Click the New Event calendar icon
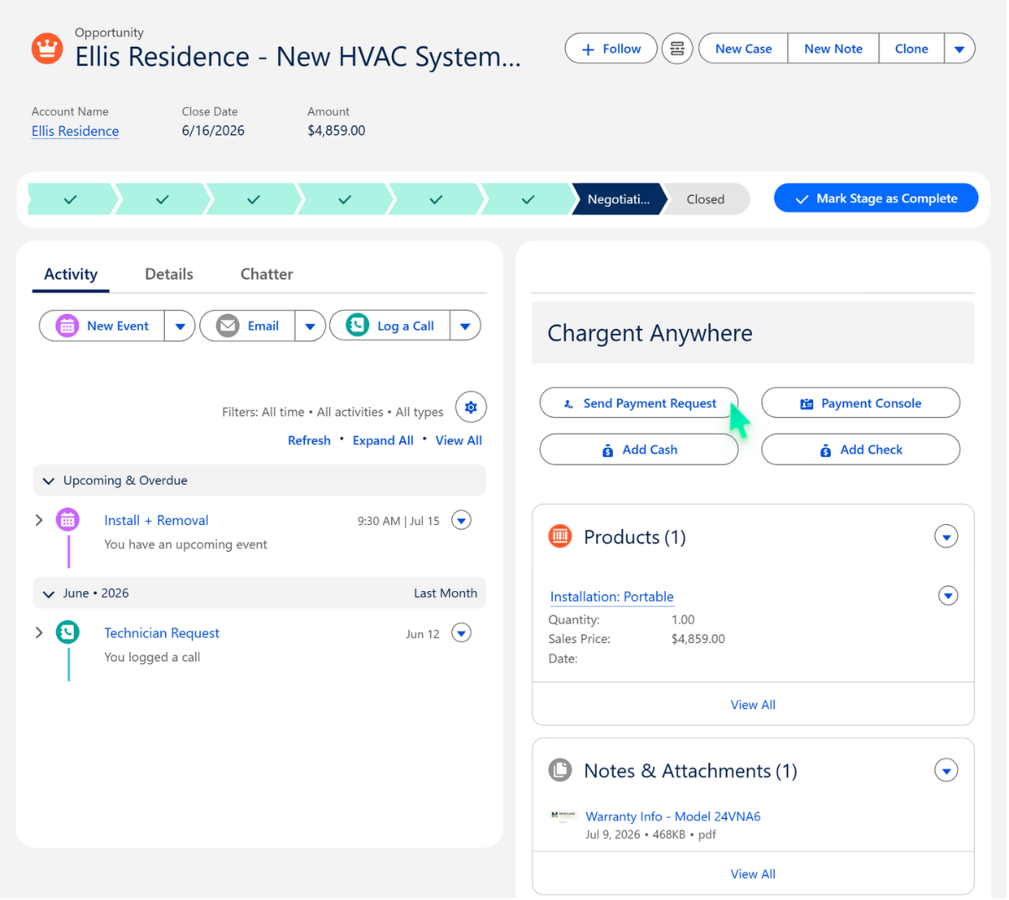 (67, 326)
